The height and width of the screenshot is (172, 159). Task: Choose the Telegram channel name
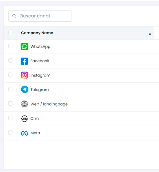click(39, 90)
